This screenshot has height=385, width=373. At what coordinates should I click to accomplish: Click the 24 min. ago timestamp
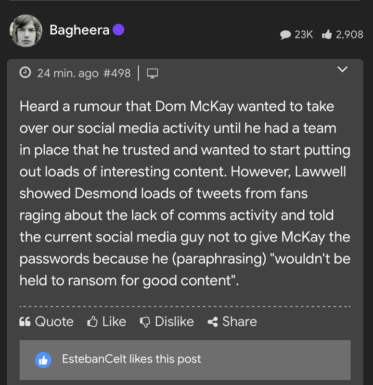click(68, 73)
